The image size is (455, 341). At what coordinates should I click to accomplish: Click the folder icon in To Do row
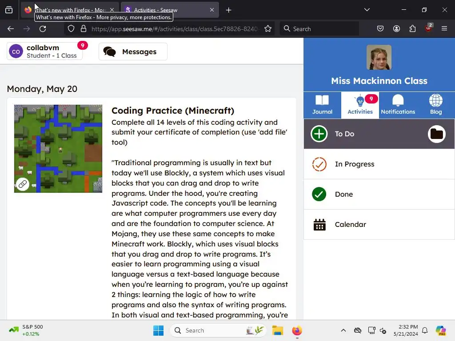pyautogui.click(x=436, y=134)
